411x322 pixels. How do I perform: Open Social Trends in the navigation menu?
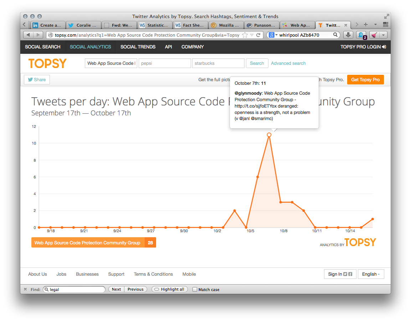(x=138, y=47)
